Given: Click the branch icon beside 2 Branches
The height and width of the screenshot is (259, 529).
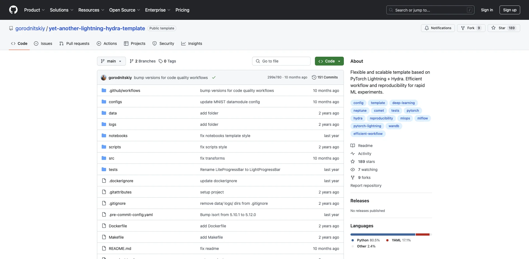Looking at the screenshot, I should coord(132,61).
